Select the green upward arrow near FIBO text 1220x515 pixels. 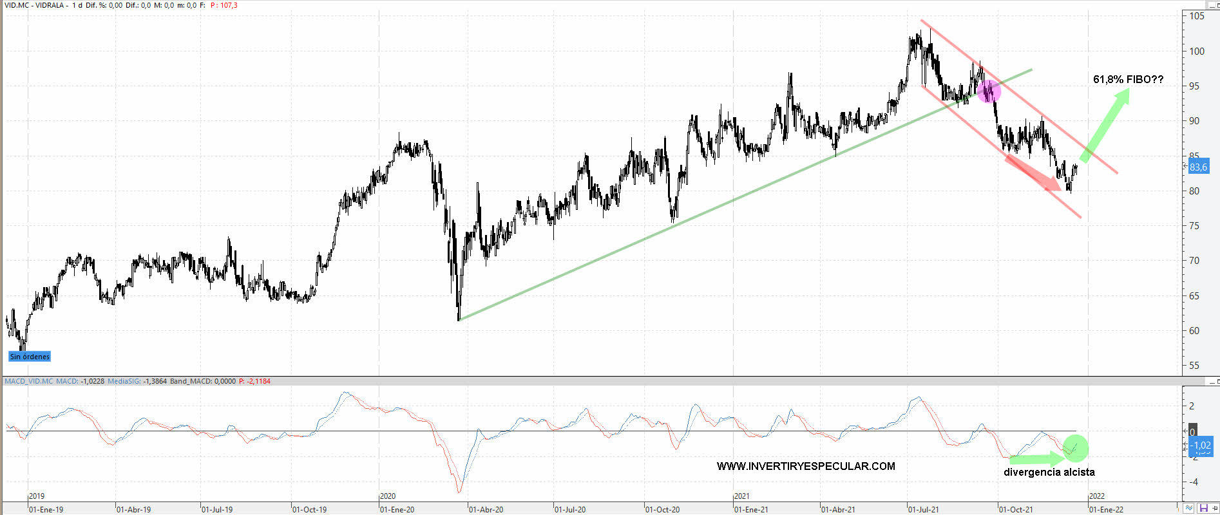tap(1105, 125)
